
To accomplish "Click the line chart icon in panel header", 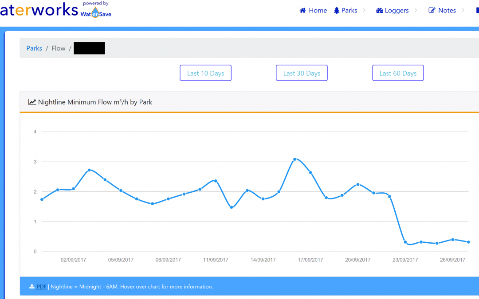I will pos(32,102).
